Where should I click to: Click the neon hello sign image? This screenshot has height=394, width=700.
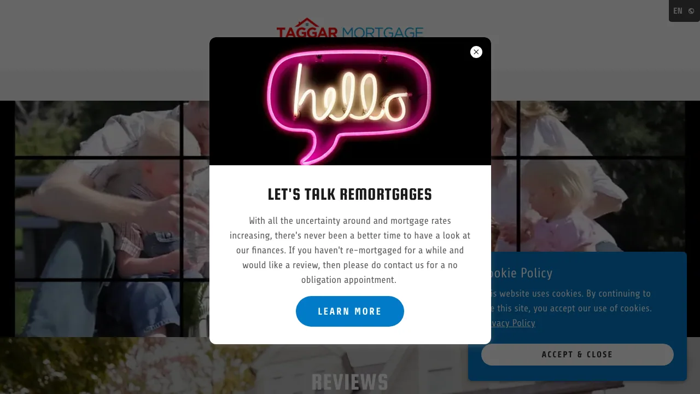(350, 101)
